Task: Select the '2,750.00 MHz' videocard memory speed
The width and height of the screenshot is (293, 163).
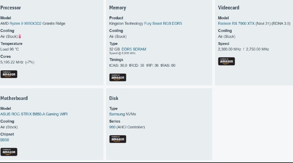Action: tap(257, 49)
